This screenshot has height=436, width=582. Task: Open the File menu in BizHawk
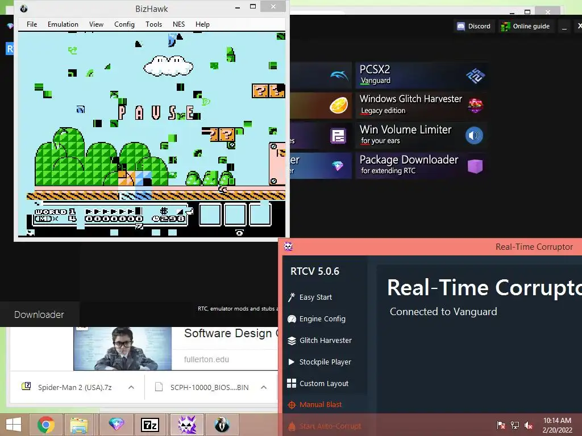pyautogui.click(x=32, y=24)
